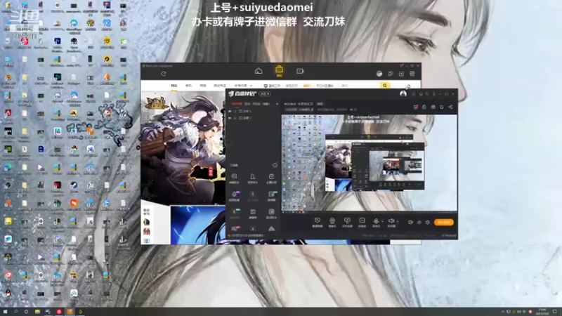Image resolution: width=562 pixels, height=316 pixels.
Task: Start recording with the camcorder icon
Action: [410, 222]
